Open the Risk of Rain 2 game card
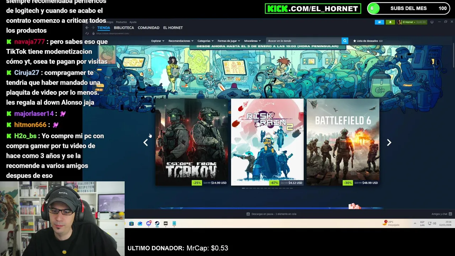This screenshot has height=256, width=455. [267, 142]
